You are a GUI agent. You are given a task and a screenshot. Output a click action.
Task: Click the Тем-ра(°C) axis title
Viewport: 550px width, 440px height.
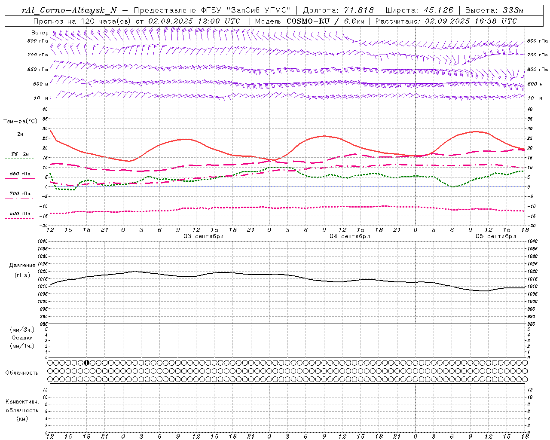(x=20, y=122)
